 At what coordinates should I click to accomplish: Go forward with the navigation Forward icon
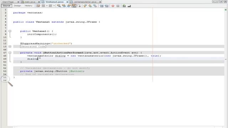(x=50, y=6)
